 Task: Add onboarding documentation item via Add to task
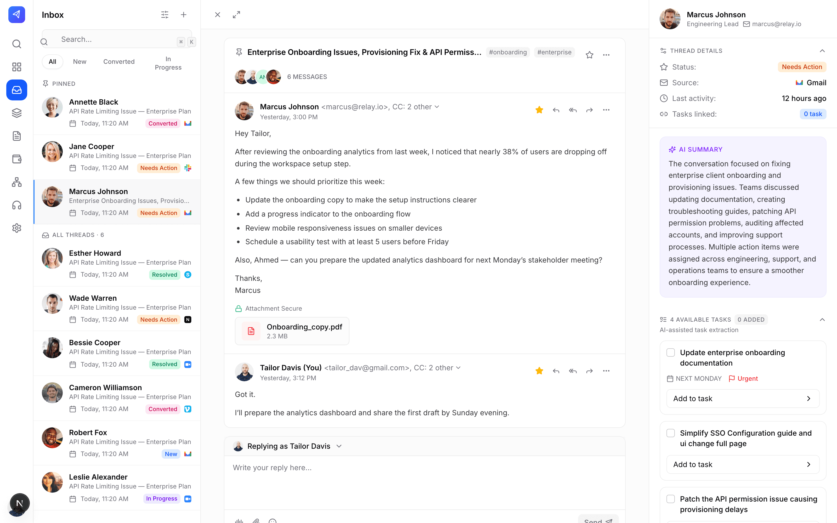pyautogui.click(x=743, y=399)
